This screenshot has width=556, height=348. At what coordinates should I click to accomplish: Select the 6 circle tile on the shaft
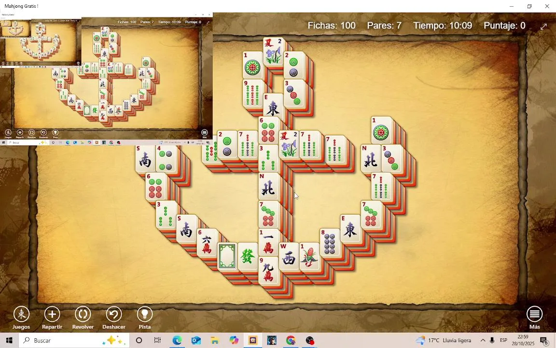268,130
